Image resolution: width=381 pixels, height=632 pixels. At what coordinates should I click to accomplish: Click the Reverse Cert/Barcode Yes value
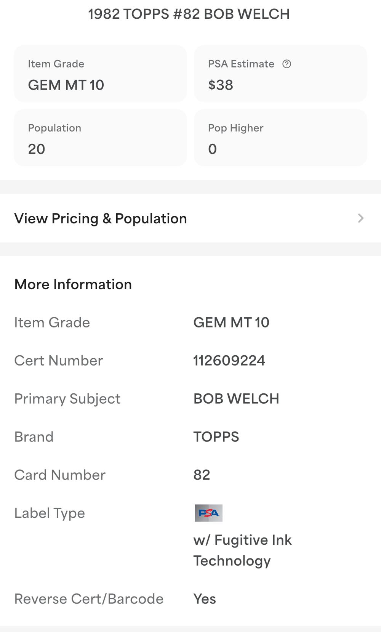205,599
